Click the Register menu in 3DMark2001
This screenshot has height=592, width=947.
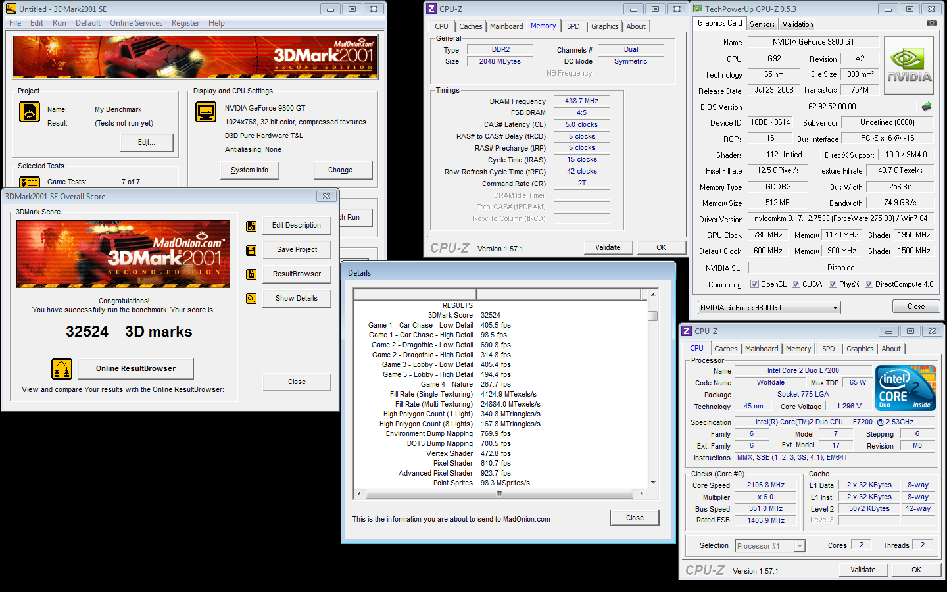tap(185, 23)
